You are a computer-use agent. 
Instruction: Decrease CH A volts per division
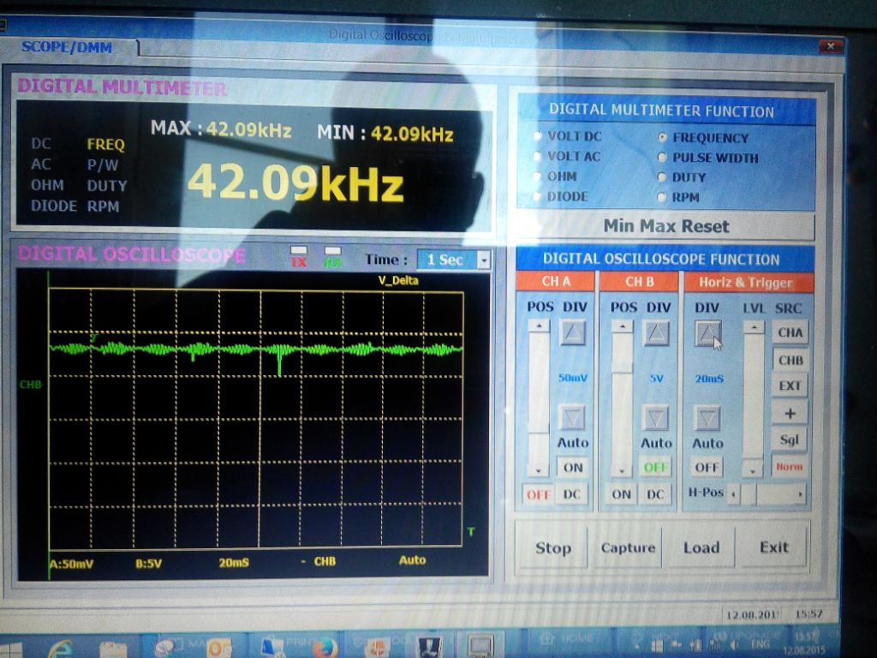[572, 418]
